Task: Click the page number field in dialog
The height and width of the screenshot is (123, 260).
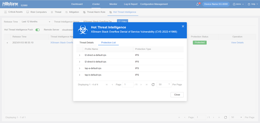Action: (128, 84)
